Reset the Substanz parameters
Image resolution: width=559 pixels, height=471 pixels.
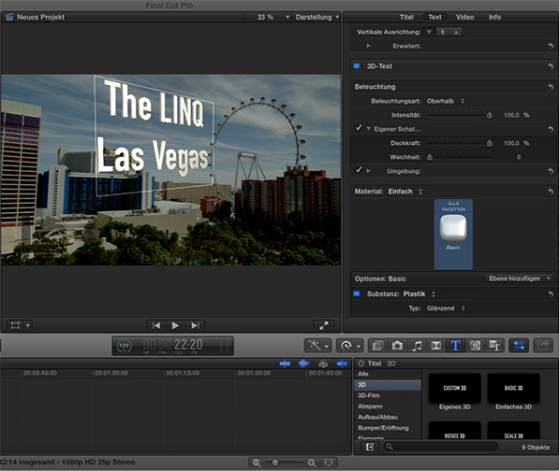click(551, 293)
